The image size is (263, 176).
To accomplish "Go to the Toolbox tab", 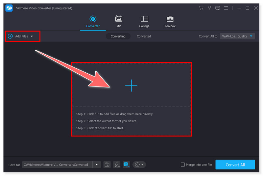I will [x=170, y=22].
